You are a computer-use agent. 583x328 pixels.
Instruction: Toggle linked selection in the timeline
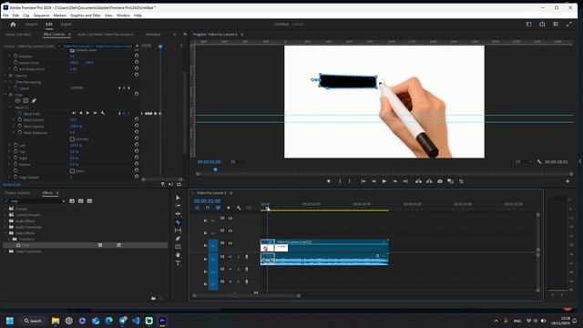(218, 208)
